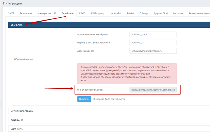210x132 pixels.
Task: Click the 'URL обратного вызова:' label
Action: coord(90,90)
